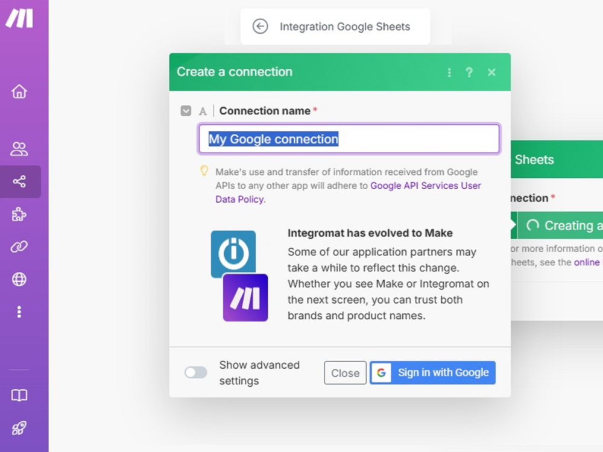Open the Connections chain-link sidebar icon
Image resolution: width=603 pixels, height=452 pixels.
19,246
